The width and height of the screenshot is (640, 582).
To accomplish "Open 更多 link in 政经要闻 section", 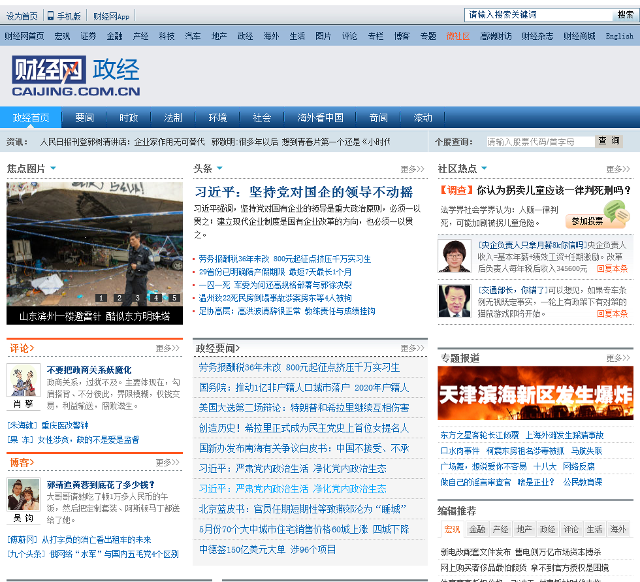I will 413,348.
